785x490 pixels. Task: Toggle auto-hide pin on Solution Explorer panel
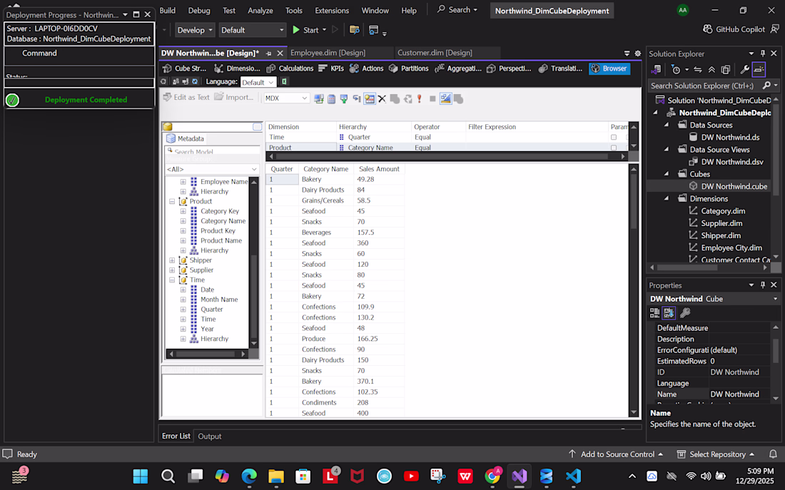click(x=762, y=53)
